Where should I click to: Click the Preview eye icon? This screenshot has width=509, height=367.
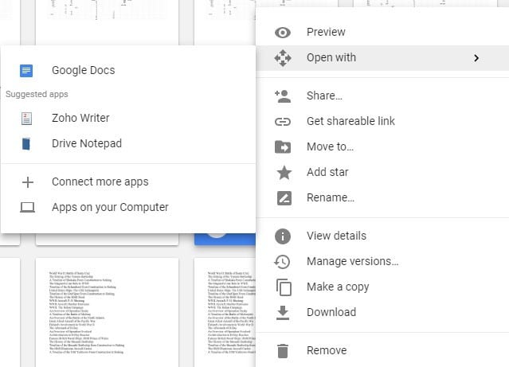tap(283, 33)
